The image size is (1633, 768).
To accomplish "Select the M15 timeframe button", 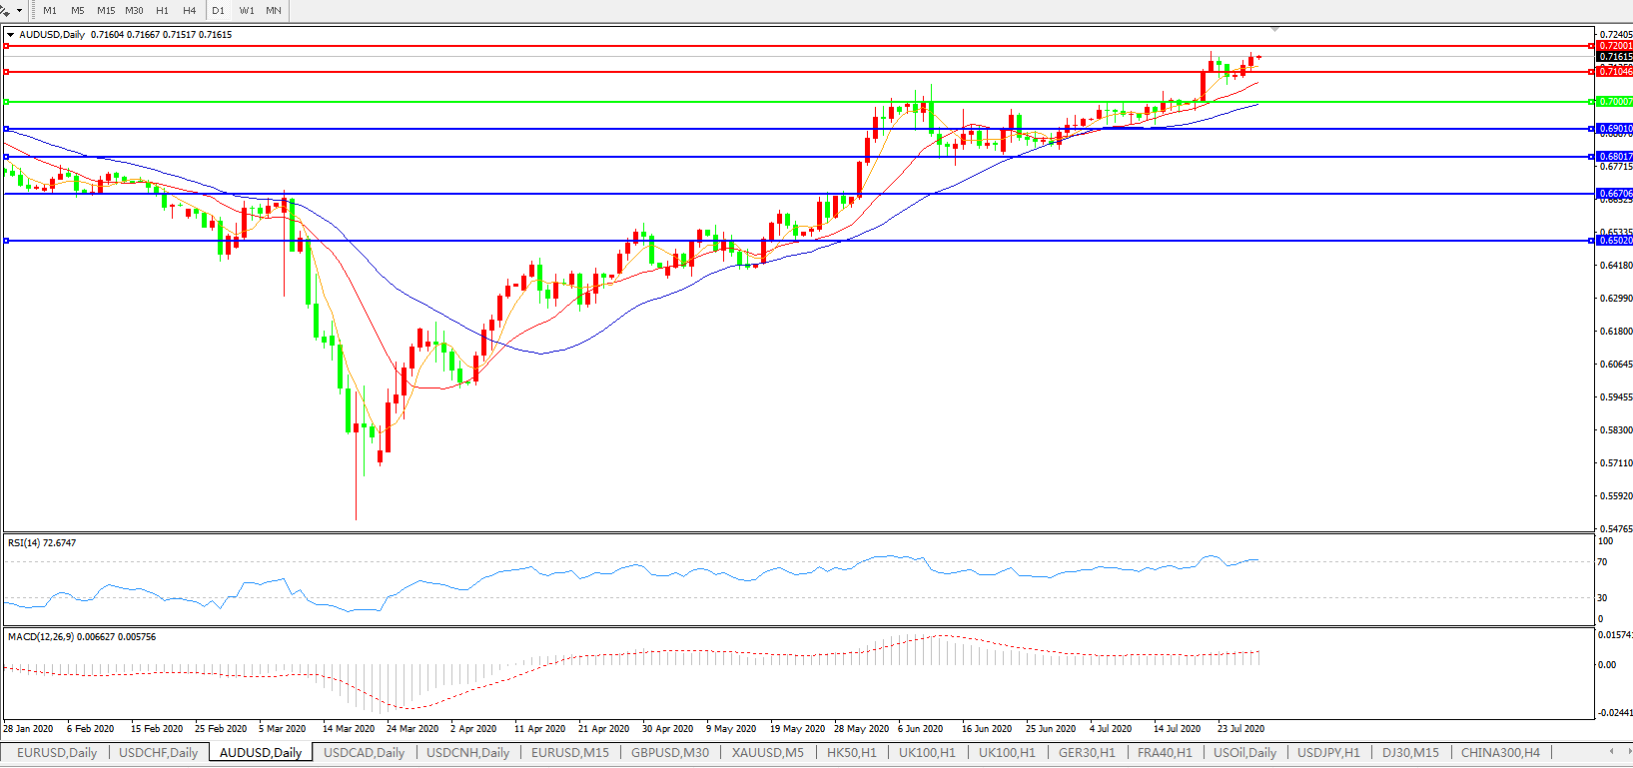I will pyautogui.click(x=106, y=11).
